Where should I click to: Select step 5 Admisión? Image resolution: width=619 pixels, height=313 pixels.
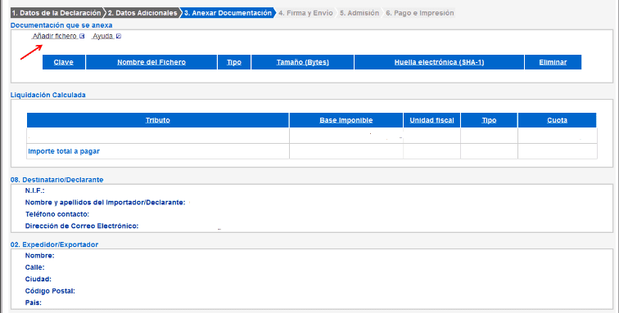coord(359,13)
